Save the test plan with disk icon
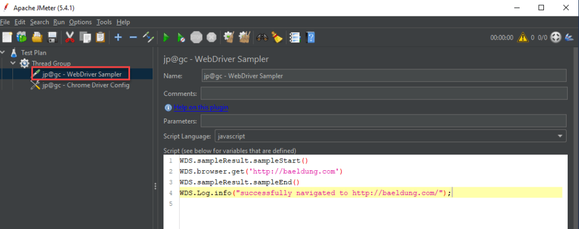Screen dimensions: 579x229 point(53,37)
